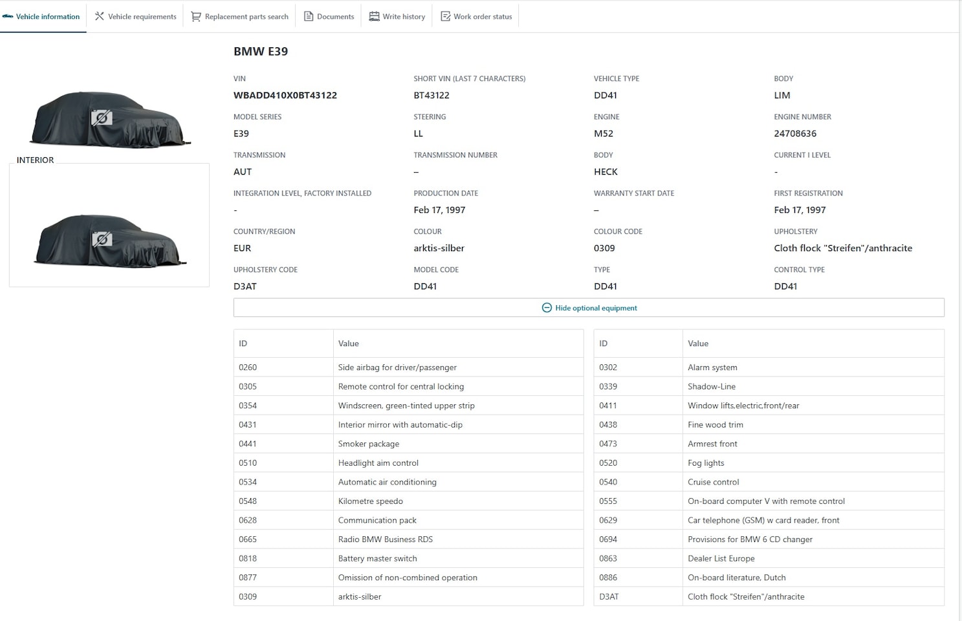Collapse the optional equipment list

(x=595, y=308)
